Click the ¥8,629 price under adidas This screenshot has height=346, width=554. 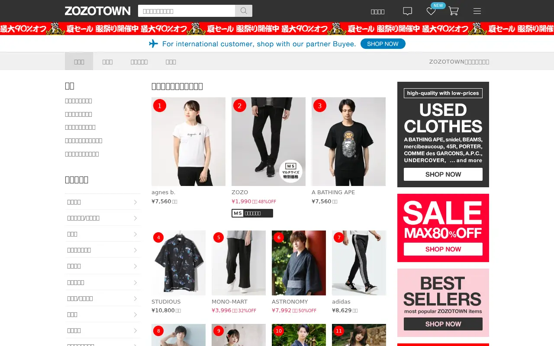(342, 311)
